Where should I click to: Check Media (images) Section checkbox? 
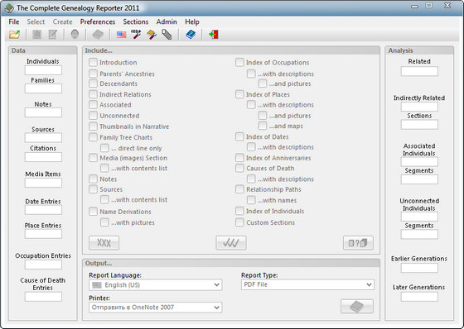pyautogui.click(x=93, y=158)
